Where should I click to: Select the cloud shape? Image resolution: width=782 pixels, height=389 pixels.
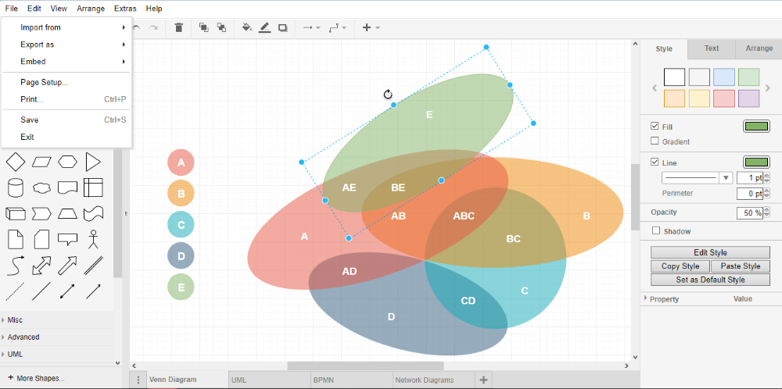click(41, 187)
